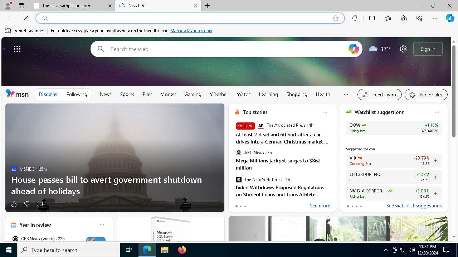Viewport: 458px width, 257px height.
Task: Open the Feed layout button
Action: (x=380, y=95)
